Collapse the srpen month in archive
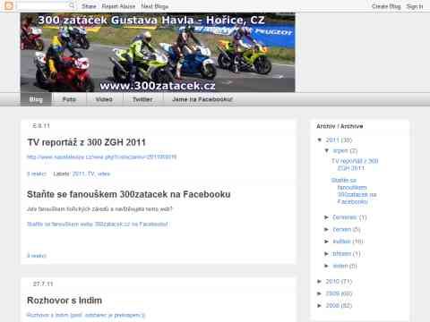This screenshot has width=430, height=322. click(x=327, y=150)
